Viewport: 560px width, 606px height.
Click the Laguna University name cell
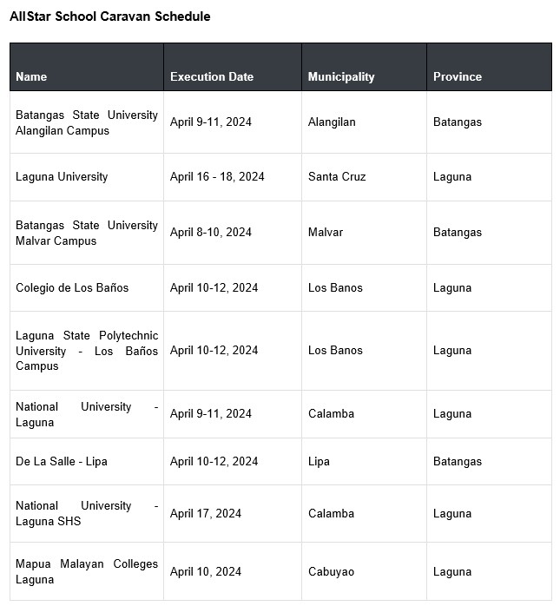click(62, 177)
